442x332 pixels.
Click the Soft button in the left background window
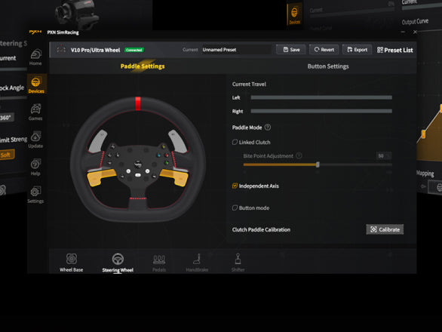[6, 155]
